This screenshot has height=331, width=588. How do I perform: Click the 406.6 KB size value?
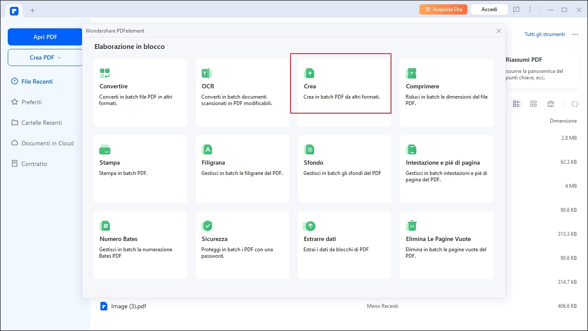pyautogui.click(x=567, y=306)
